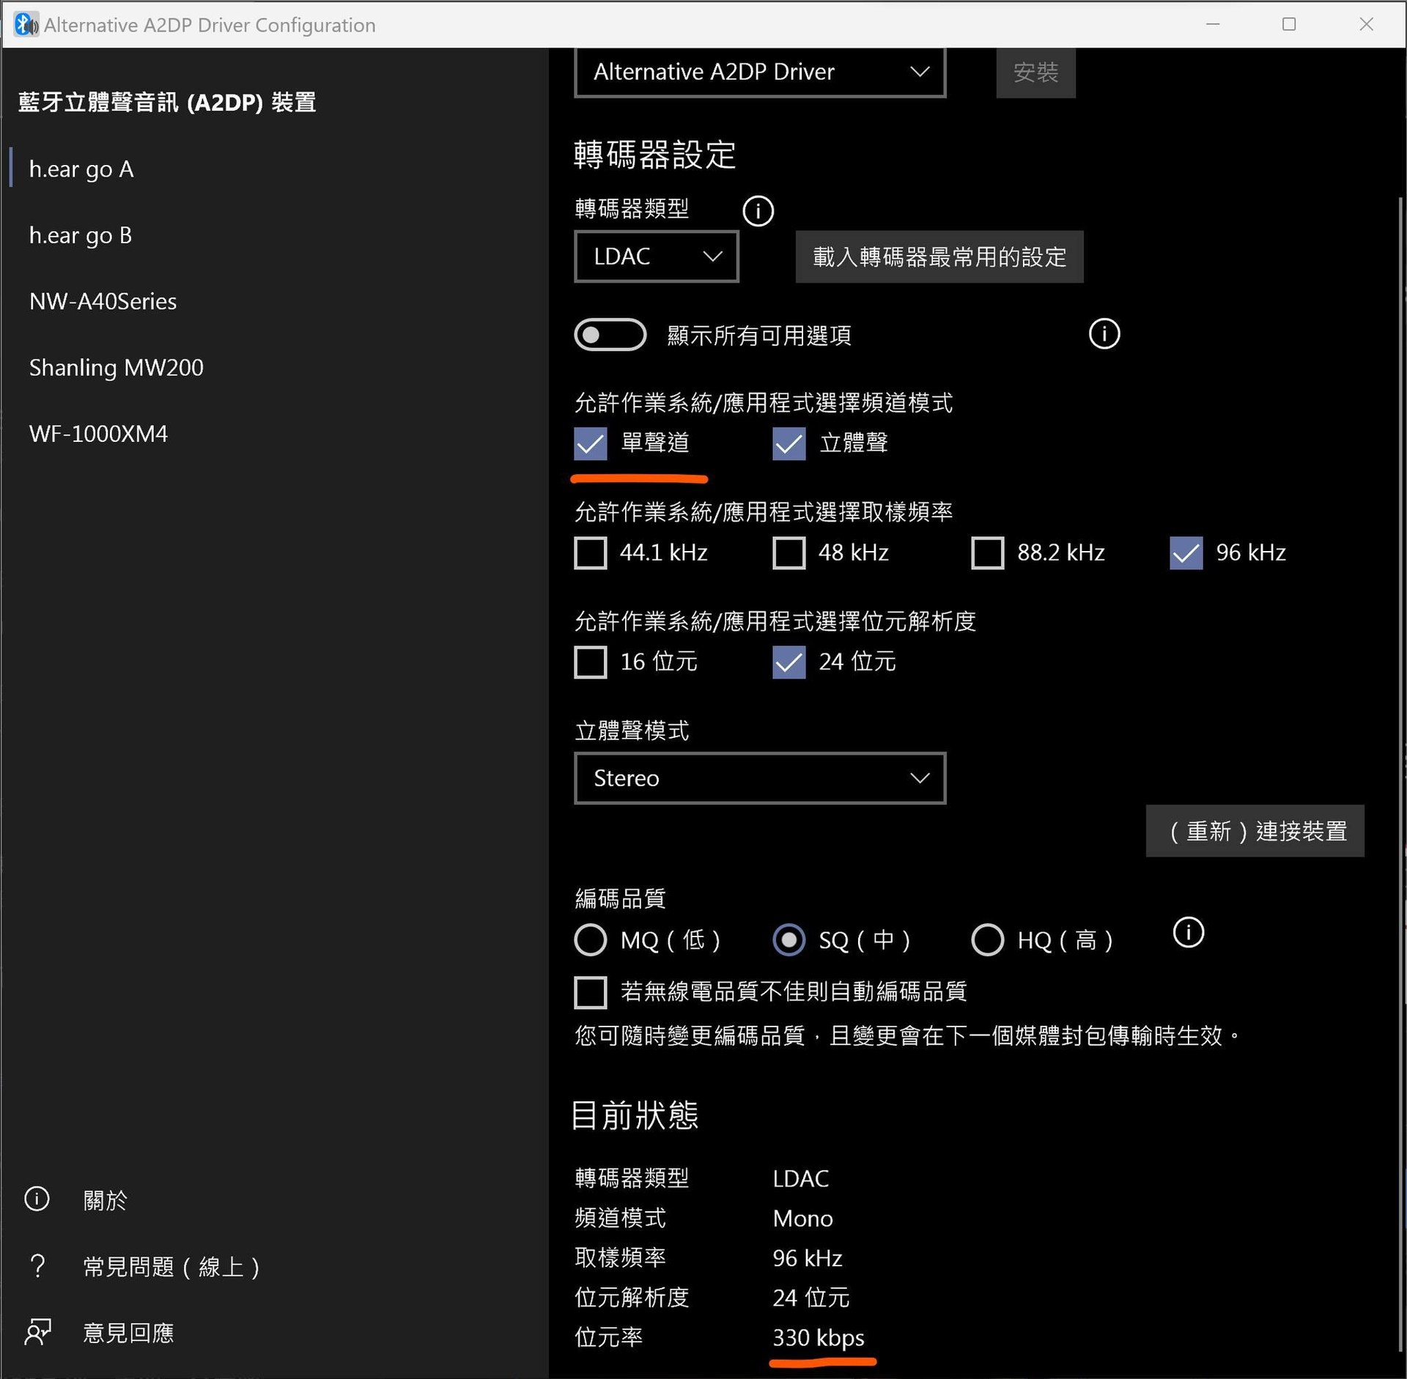Enable the 44.1 kHz sample rate checkbox
The width and height of the screenshot is (1407, 1379).
(590, 552)
